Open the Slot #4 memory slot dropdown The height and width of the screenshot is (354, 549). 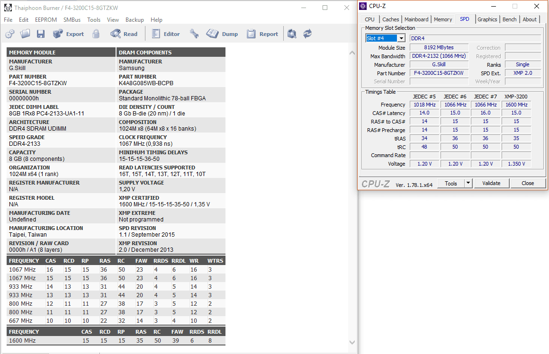(x=385, y=38)
